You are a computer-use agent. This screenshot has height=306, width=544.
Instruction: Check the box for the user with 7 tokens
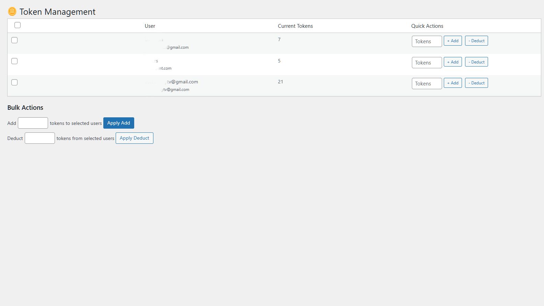[14, 40]
